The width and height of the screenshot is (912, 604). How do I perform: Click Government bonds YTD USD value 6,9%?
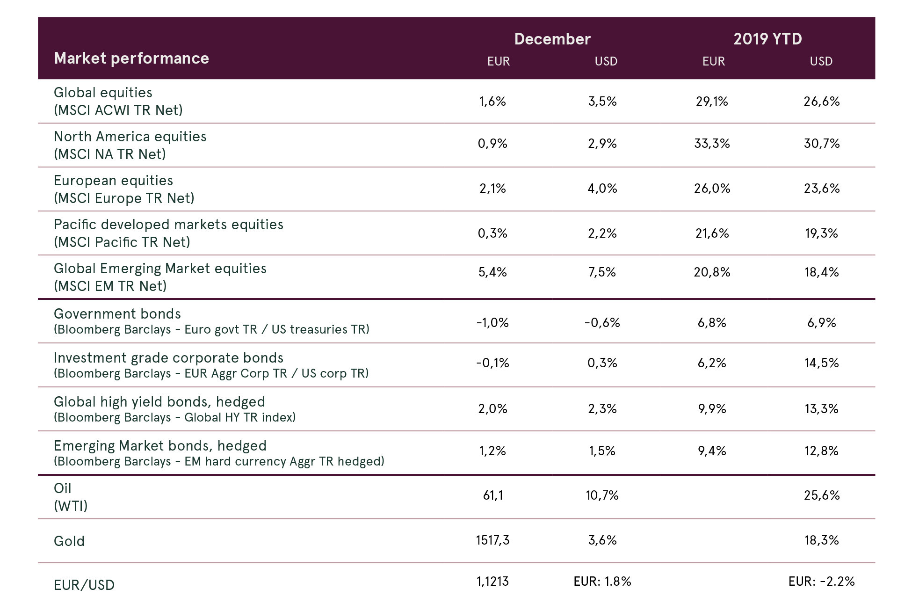[822, 323]
